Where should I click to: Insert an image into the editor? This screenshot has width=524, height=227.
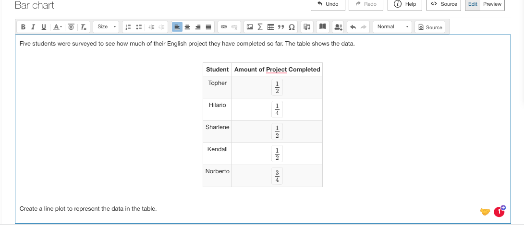250,27
